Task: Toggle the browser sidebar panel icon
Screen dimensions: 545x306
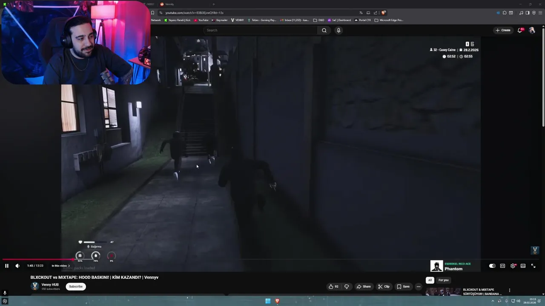Action: 528,13
